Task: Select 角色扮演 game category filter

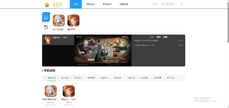Action: click(x=65, y=78)
